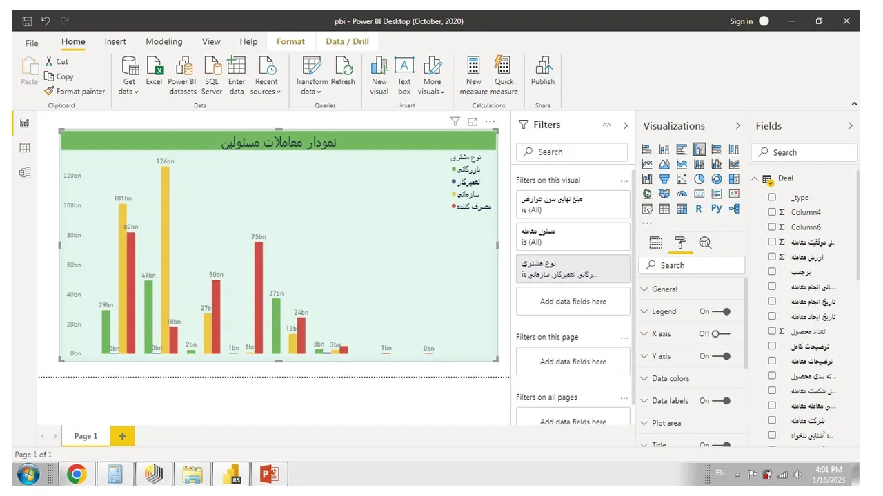Click the Publish icon

pos(543,67)
